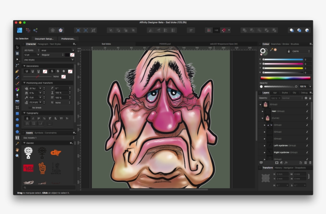Open the Regular font style dropdown
Screen dimensions: 326x214
point(52,55)
